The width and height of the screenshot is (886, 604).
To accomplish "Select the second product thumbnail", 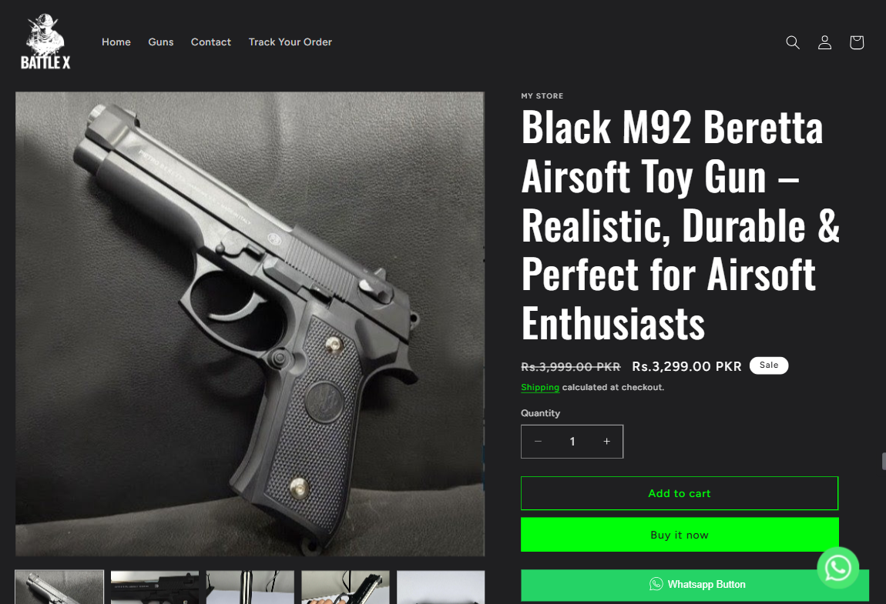I will pyautogui.click(x=155, y=587).
